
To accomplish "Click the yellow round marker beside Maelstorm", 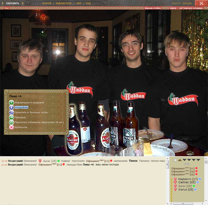I will [171, 179].
